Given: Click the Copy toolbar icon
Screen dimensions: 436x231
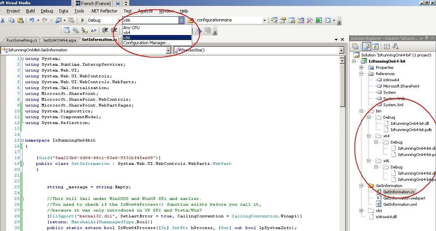Looking at the screenshot, I should (11, 20).
